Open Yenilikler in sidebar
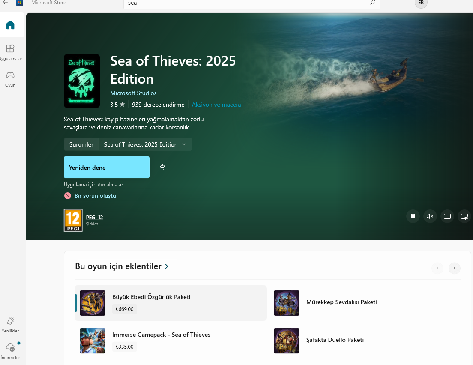473x365 pixels. pyautogui.click(x=10, y=325)
